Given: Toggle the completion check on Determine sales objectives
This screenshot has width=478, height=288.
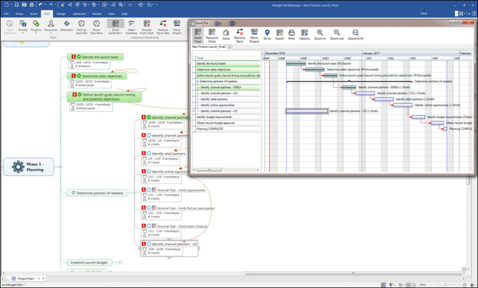Looking at the screenshot, I should [x=79, y=76].
